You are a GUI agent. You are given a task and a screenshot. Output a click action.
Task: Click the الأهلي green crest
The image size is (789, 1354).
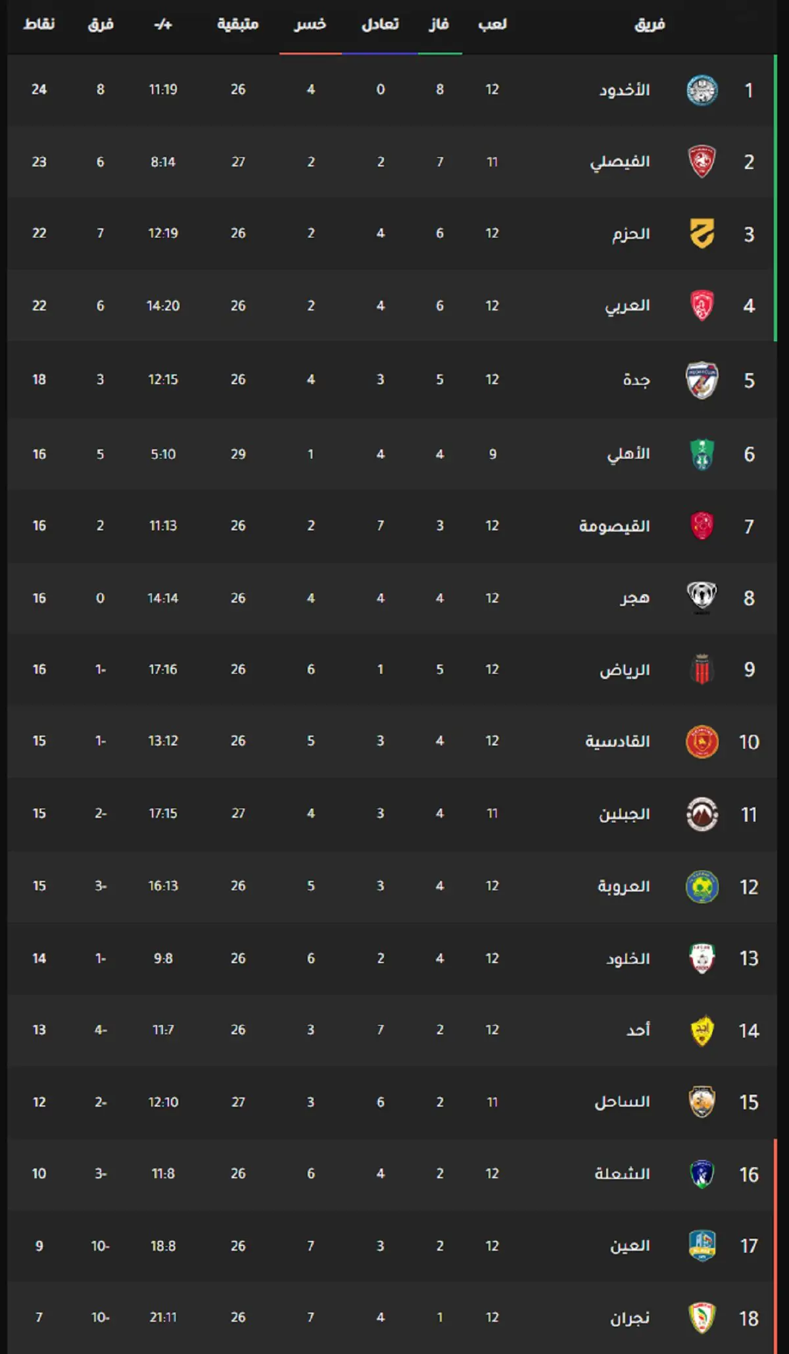coord(702,455)
